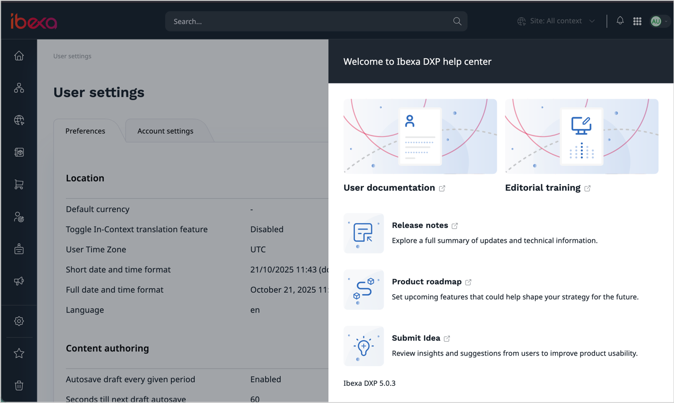Viewport: 674px width, 403px height.
Task: Click the globe site management icon
Action: [x=19, y=120]
